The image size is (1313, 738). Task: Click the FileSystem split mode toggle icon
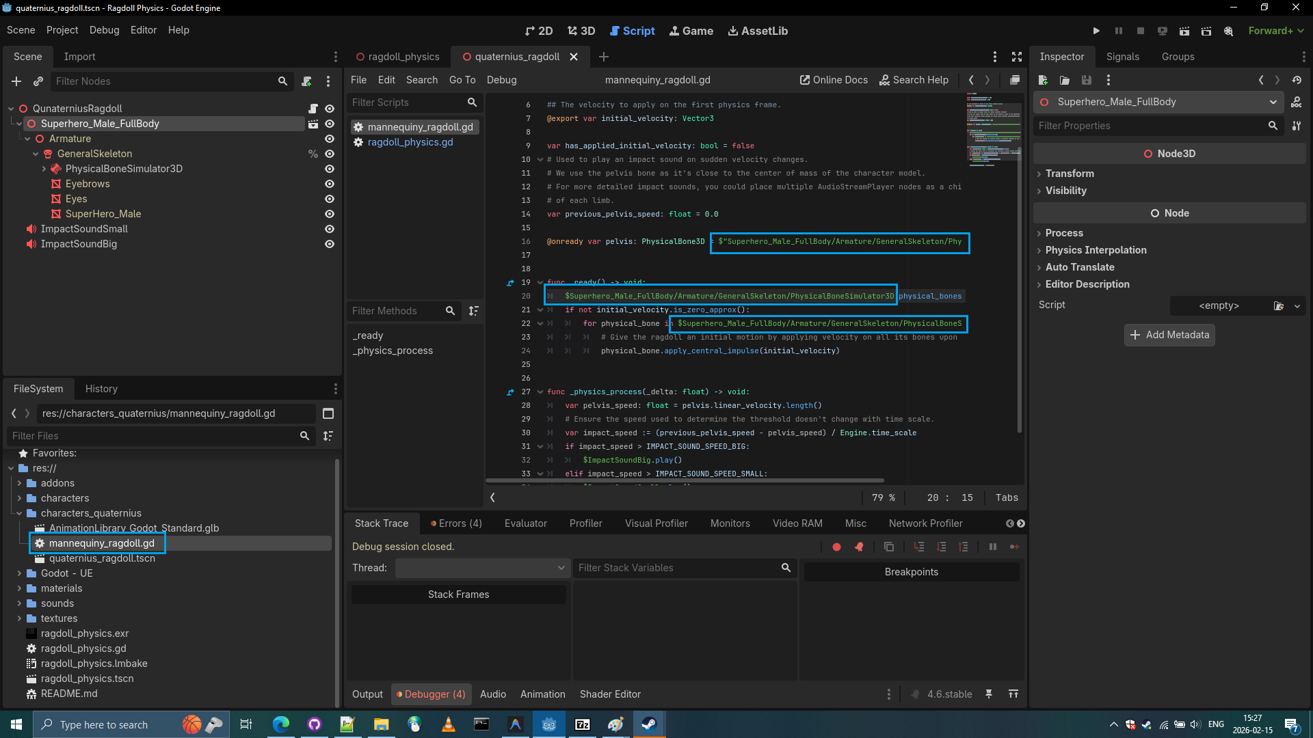[328, 413]
